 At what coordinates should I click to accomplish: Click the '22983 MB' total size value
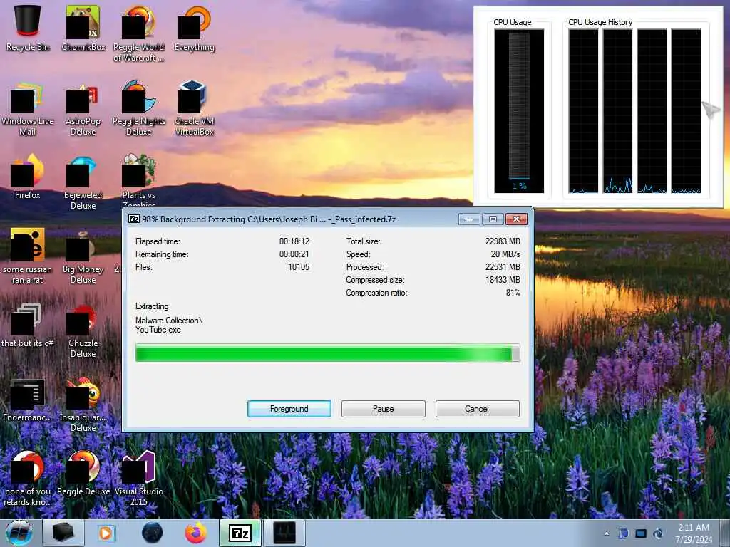pyautogui.click(x=503, y=241)
